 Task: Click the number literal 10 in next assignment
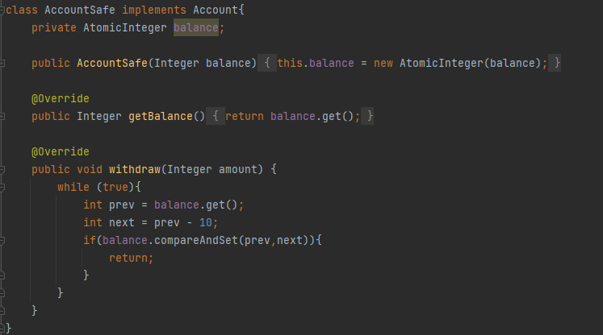click(205, 222)
